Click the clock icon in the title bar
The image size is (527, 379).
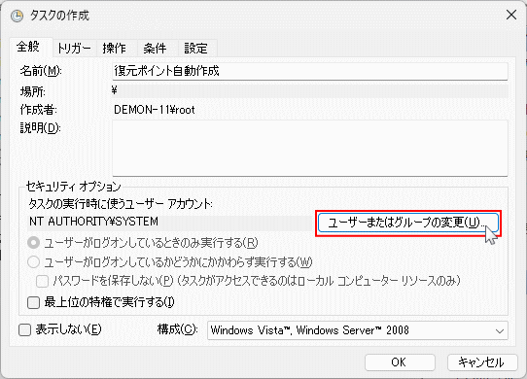(x=17, y=16)
